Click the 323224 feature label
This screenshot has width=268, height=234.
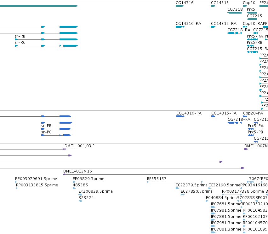click(86, 198)
